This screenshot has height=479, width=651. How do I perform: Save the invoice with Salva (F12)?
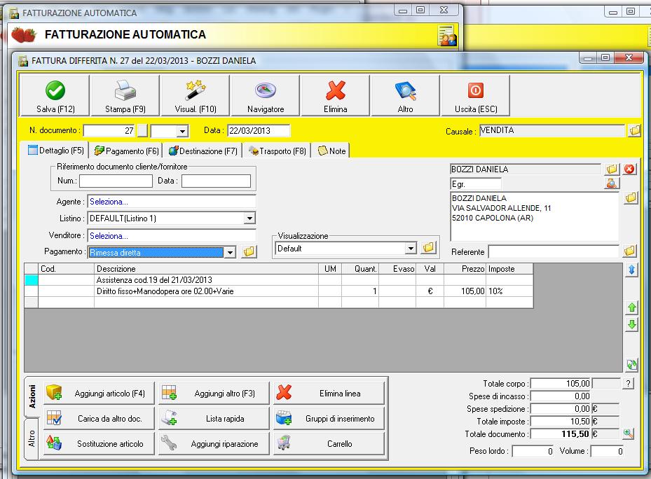point(55,95)
